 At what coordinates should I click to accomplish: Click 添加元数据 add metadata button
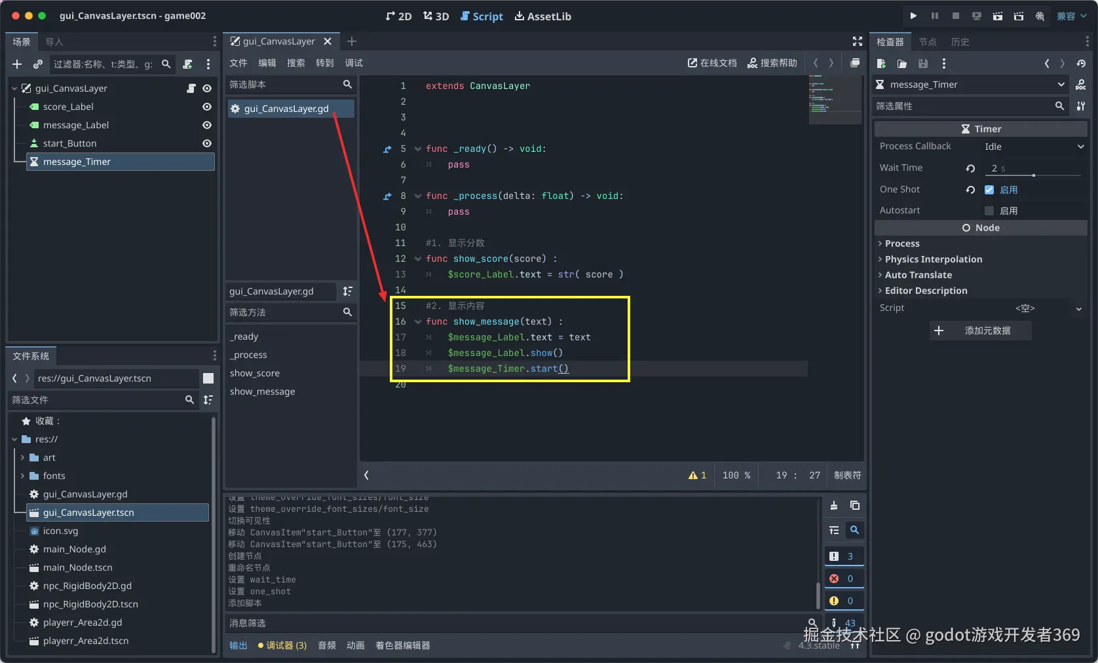pyautogui.click(x=981, y=331)
